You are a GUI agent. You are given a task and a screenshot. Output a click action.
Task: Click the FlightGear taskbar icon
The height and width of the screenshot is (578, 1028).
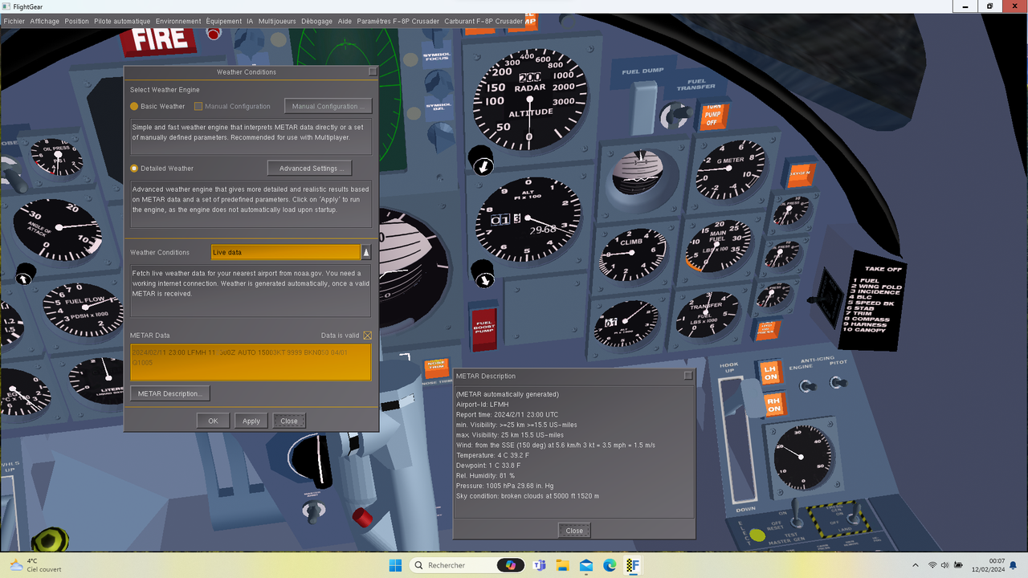pos(633,565)
